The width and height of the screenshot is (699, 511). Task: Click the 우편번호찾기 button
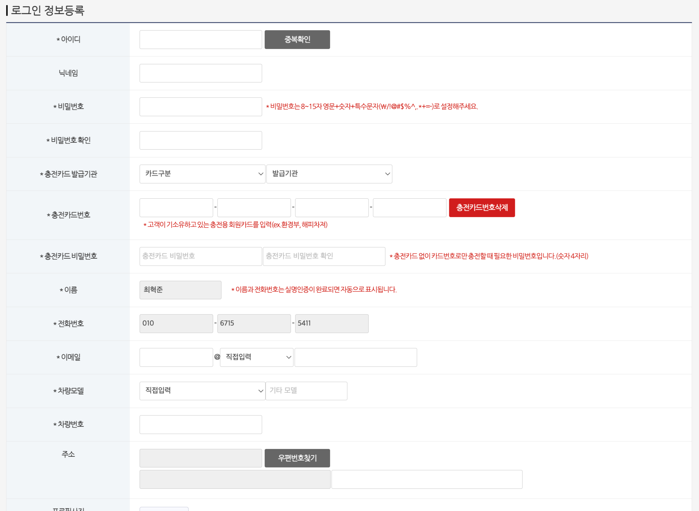(297, 458)
